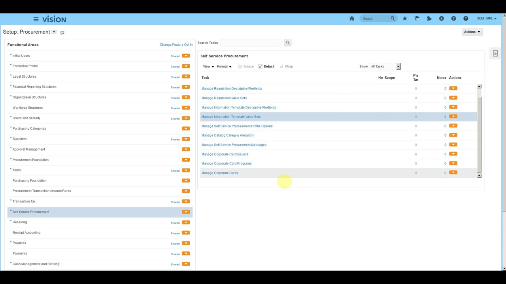Viewport: 506px width, 284px height.
Task: Go to the Home icon
Action: click(351, 19)
